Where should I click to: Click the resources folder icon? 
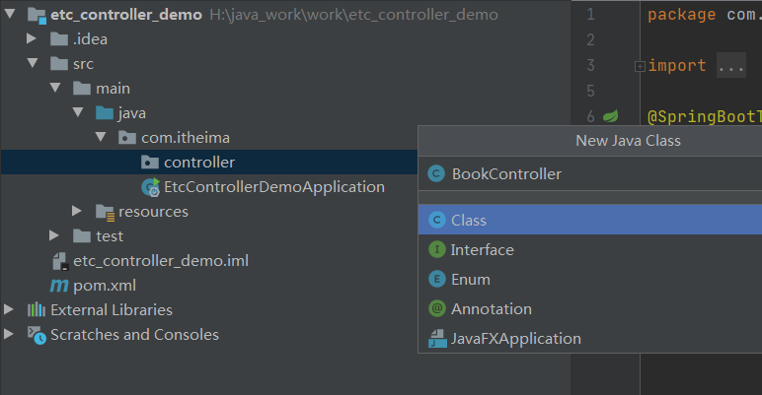(105, 212)
